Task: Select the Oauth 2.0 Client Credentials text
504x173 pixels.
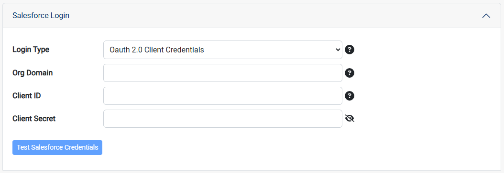Action: point(157,50)
